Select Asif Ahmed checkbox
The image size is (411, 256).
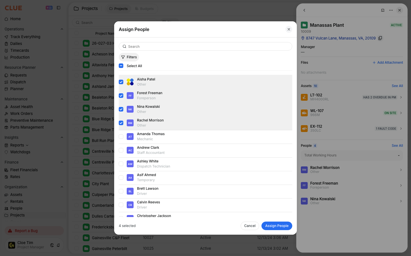(x=121, y=177)
